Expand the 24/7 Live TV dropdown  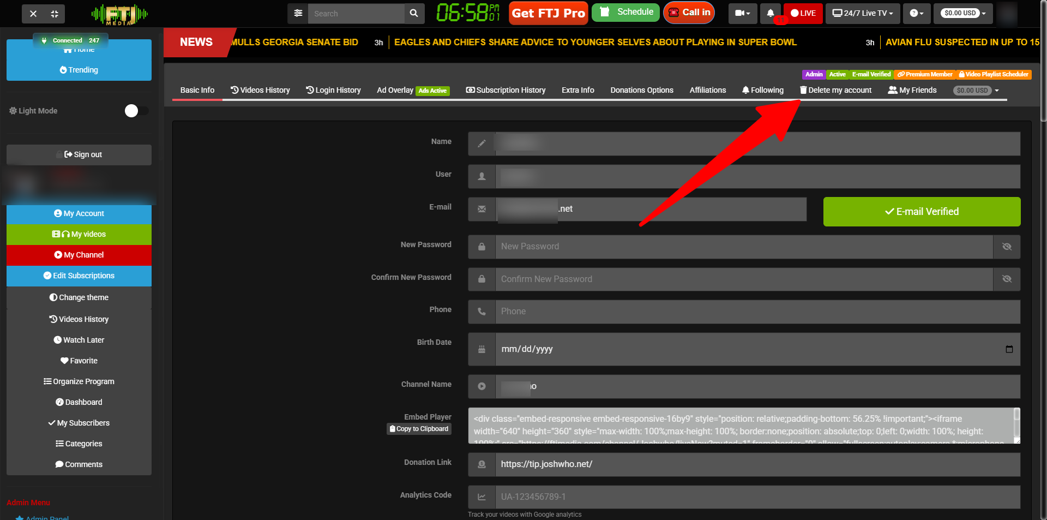click(x=863, y=13)
